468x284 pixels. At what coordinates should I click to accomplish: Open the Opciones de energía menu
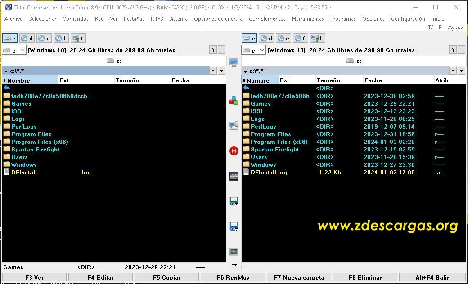click(218, 19)
